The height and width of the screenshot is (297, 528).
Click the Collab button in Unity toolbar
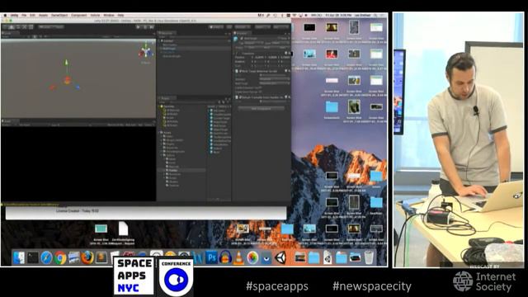tap(216, 27)
